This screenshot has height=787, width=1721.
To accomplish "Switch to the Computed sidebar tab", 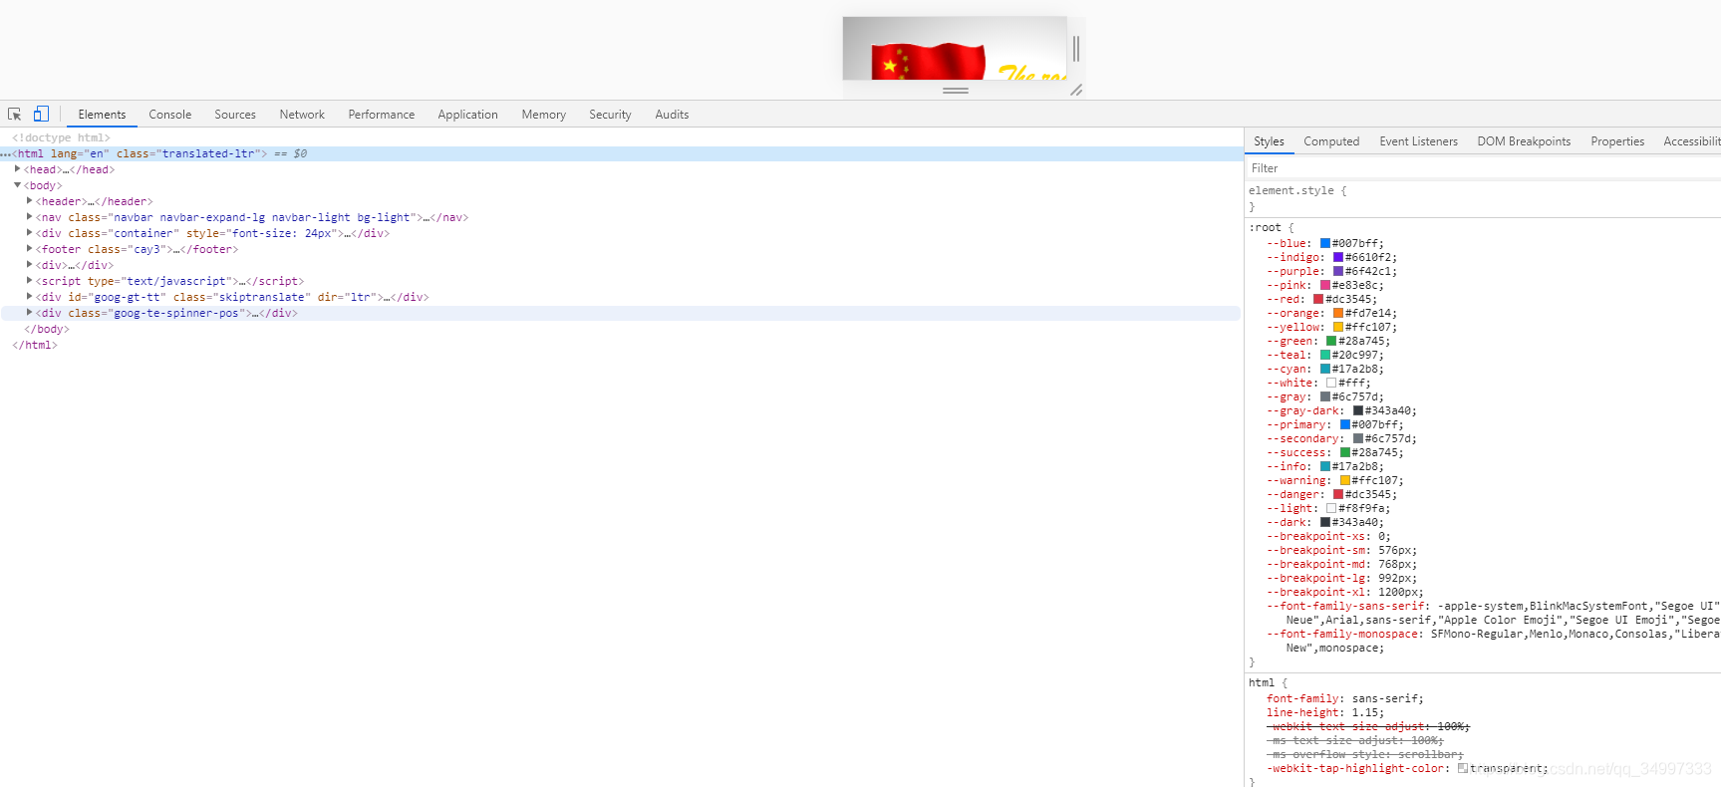I will point(1331,141).
